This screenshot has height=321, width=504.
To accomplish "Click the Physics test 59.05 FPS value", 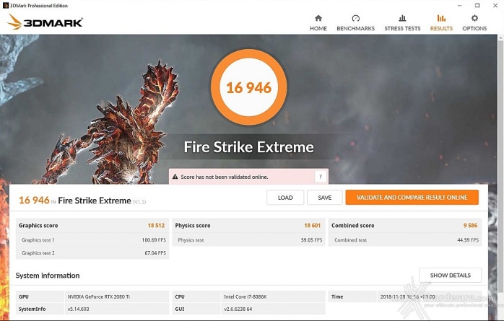I will click(x=311, y=239).
